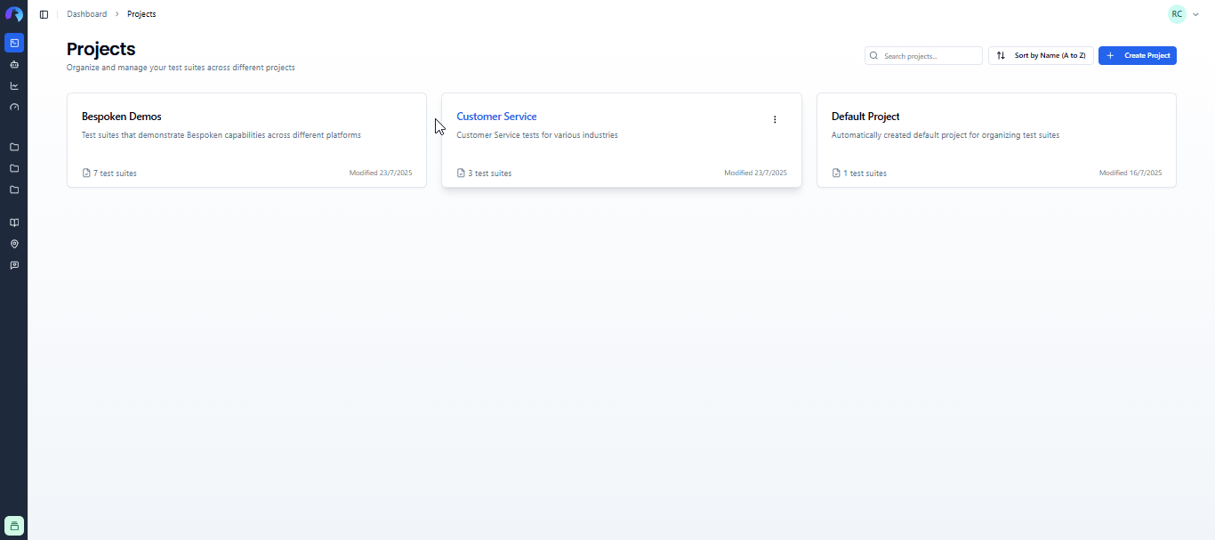Open the map pin sidebar icon
This screenshot has height=540, width=1215.
click(14, 244)
